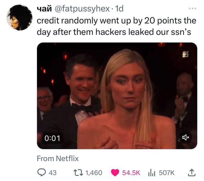204x181 pixels.
Task: Click the share upload arrow icon
Action: [192, 172]
